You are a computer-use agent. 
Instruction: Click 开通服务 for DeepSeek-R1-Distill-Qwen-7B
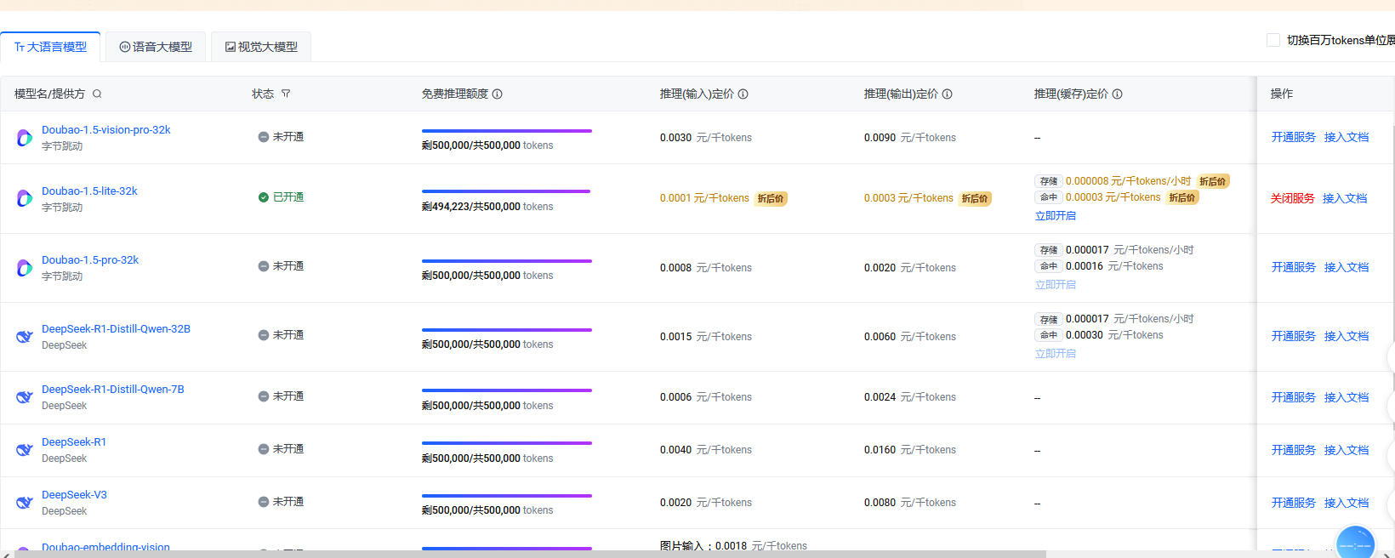pyautogui.click(x=1294, y=397)
